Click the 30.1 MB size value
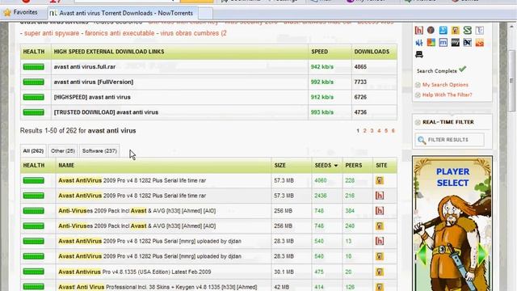Viewport: 517px width, 291px height. [284, 272]
